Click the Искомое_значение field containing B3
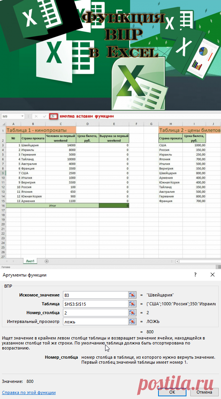221x399 pixels. tap(95, 295)
